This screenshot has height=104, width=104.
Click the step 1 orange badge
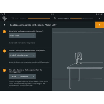pyautogui.click(x=4, y=32)
